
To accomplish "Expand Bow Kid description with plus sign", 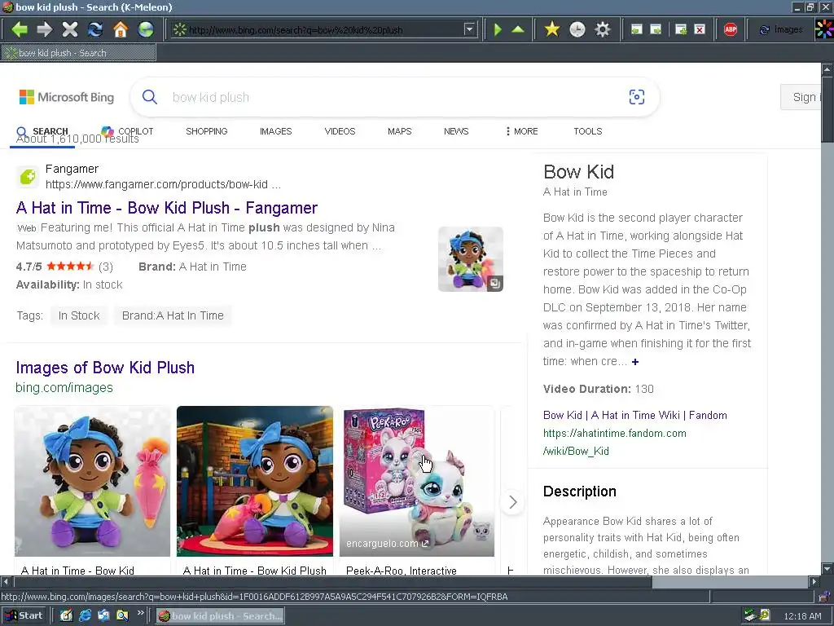I will 635,361.
